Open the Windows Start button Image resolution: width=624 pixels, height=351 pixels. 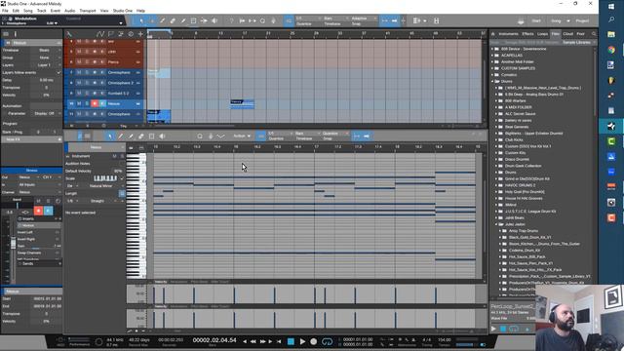[x=611, y=7]
